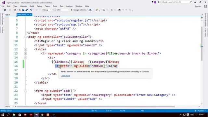Show hidden system tray icons
This screenshot has height=117, width=208.
pos(181,115)
